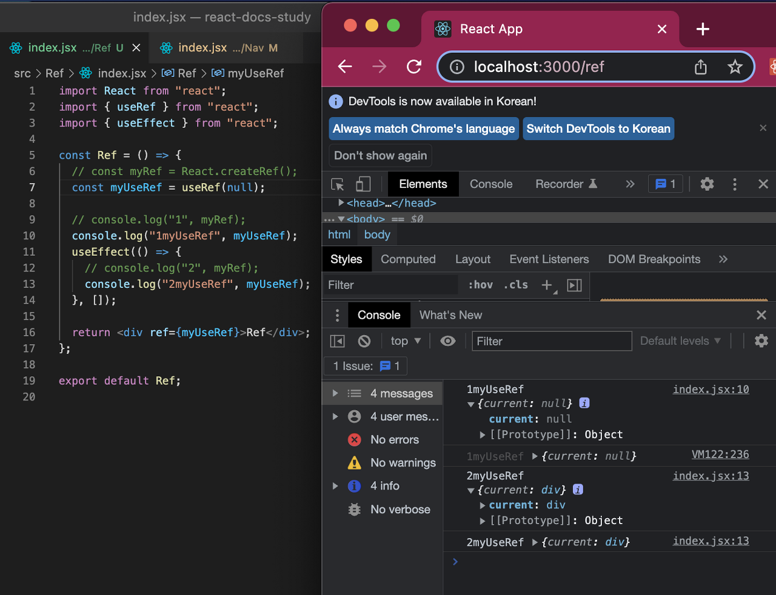
Task: Click the browser forward arrow
Action: point(380,67)
